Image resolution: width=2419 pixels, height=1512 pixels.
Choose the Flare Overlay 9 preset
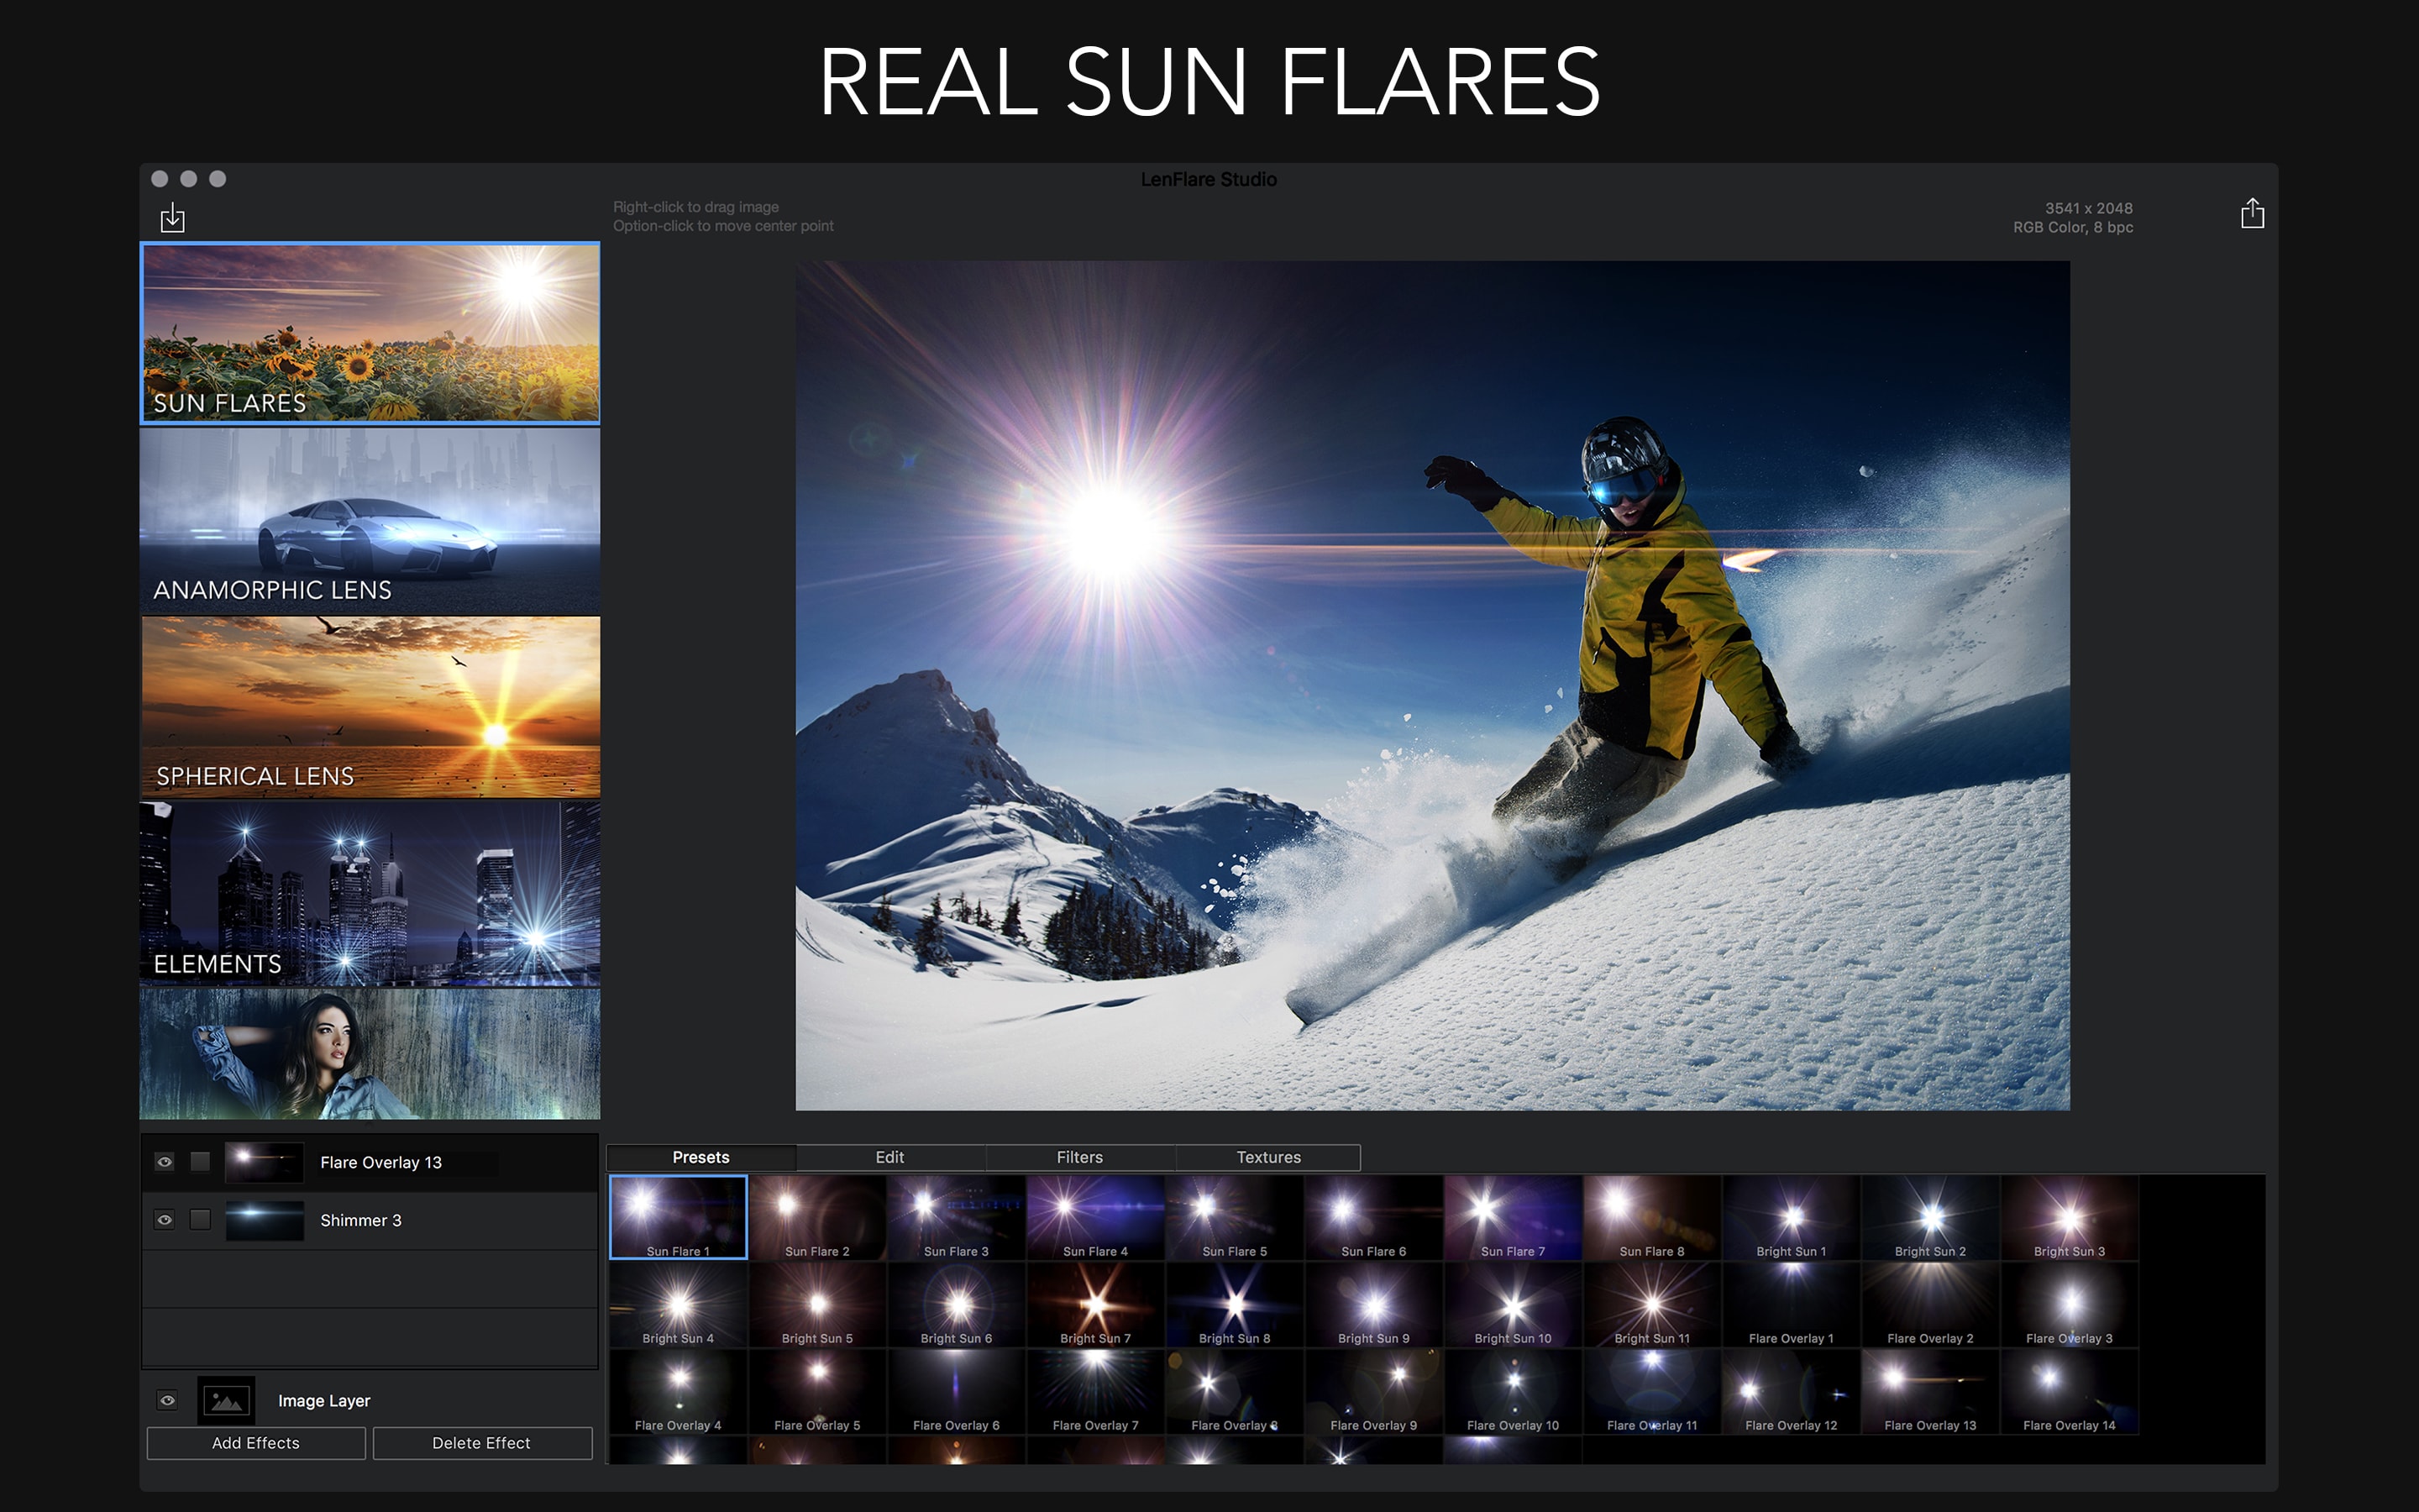[1373, 1392]
